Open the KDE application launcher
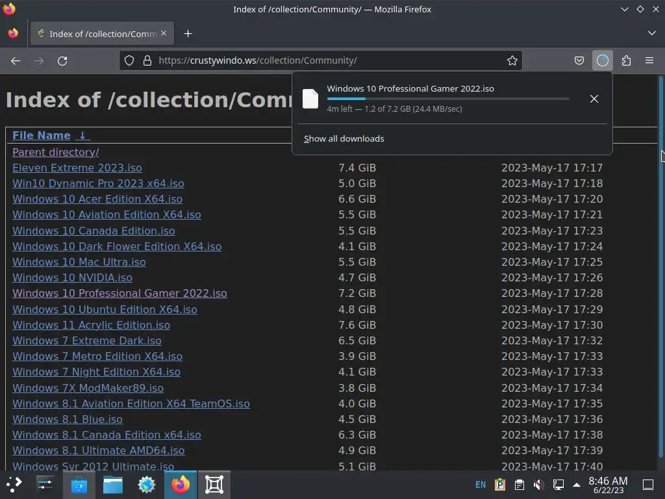665x499 pixels. pos(14,484)
